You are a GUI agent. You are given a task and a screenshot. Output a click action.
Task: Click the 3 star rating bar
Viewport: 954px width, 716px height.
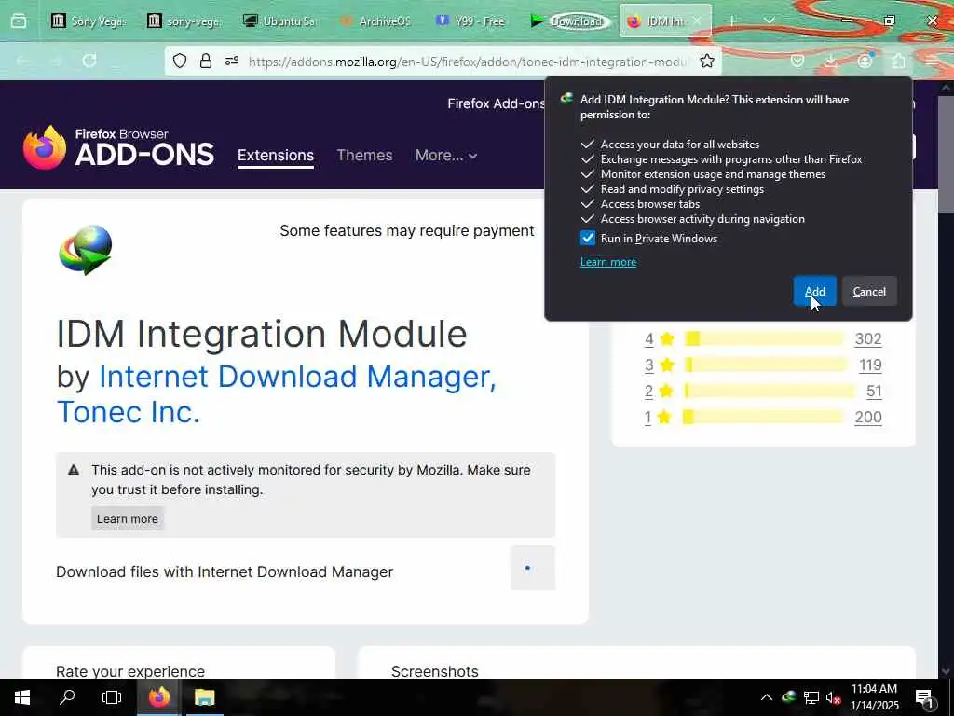(765, 365)
